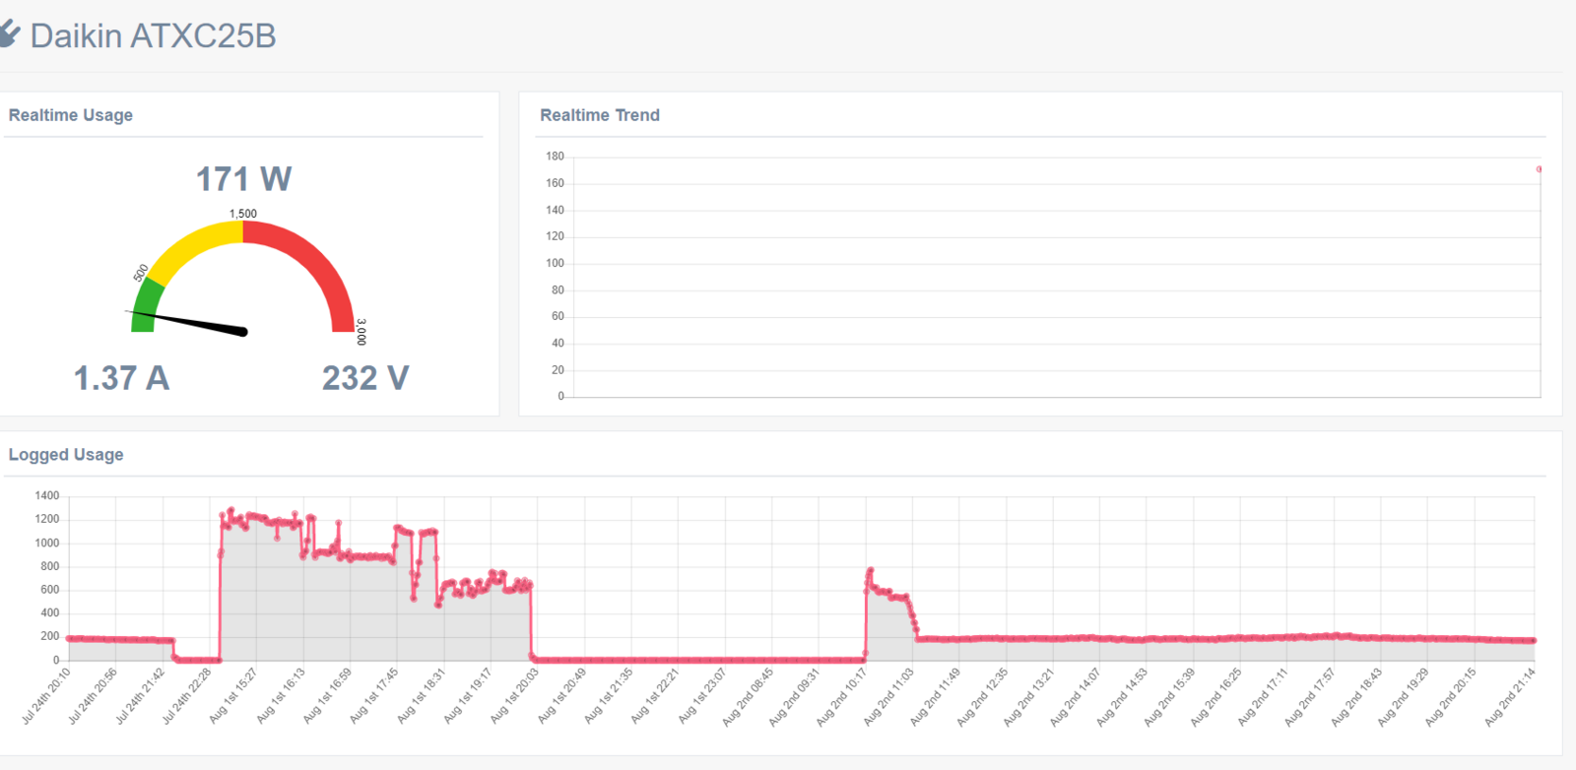Click the Aug 1st 17:45 time label

(373, 696)
